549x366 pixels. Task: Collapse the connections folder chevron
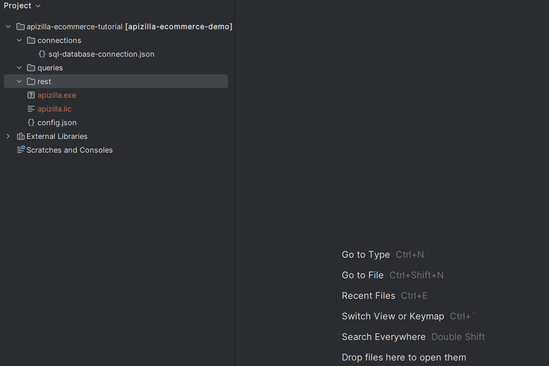click(x=19, y=40)
